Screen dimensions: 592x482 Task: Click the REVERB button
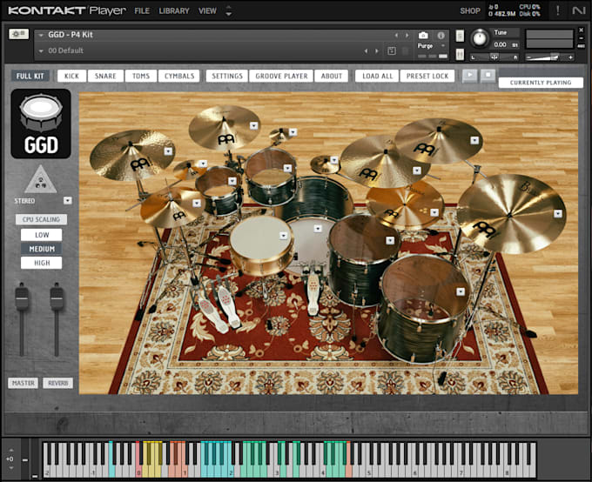[57, 383]
